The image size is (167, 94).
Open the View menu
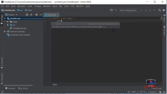click(x=13, y=6)
